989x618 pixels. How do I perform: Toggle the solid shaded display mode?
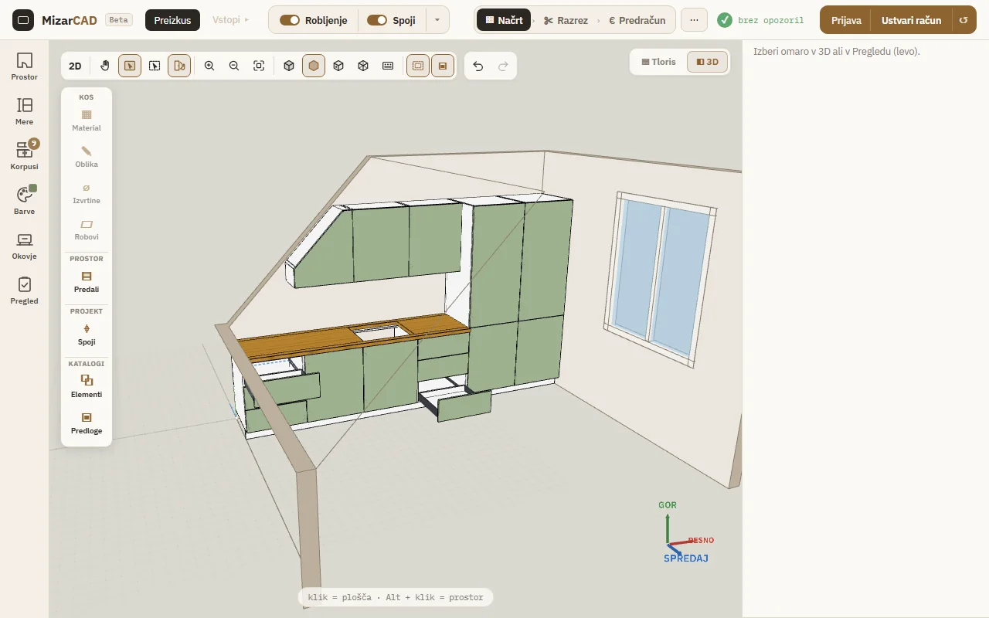[x=314, y=66]
